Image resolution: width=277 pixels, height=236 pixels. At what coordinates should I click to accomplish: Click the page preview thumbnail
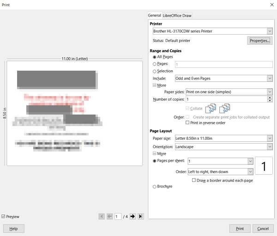coord(74,113)
